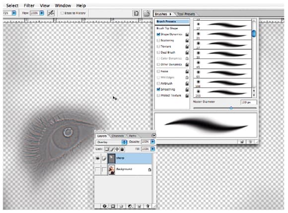Click the trash icon in Layers panel
This screenshot has height=213, width=288.
point(147,206)
